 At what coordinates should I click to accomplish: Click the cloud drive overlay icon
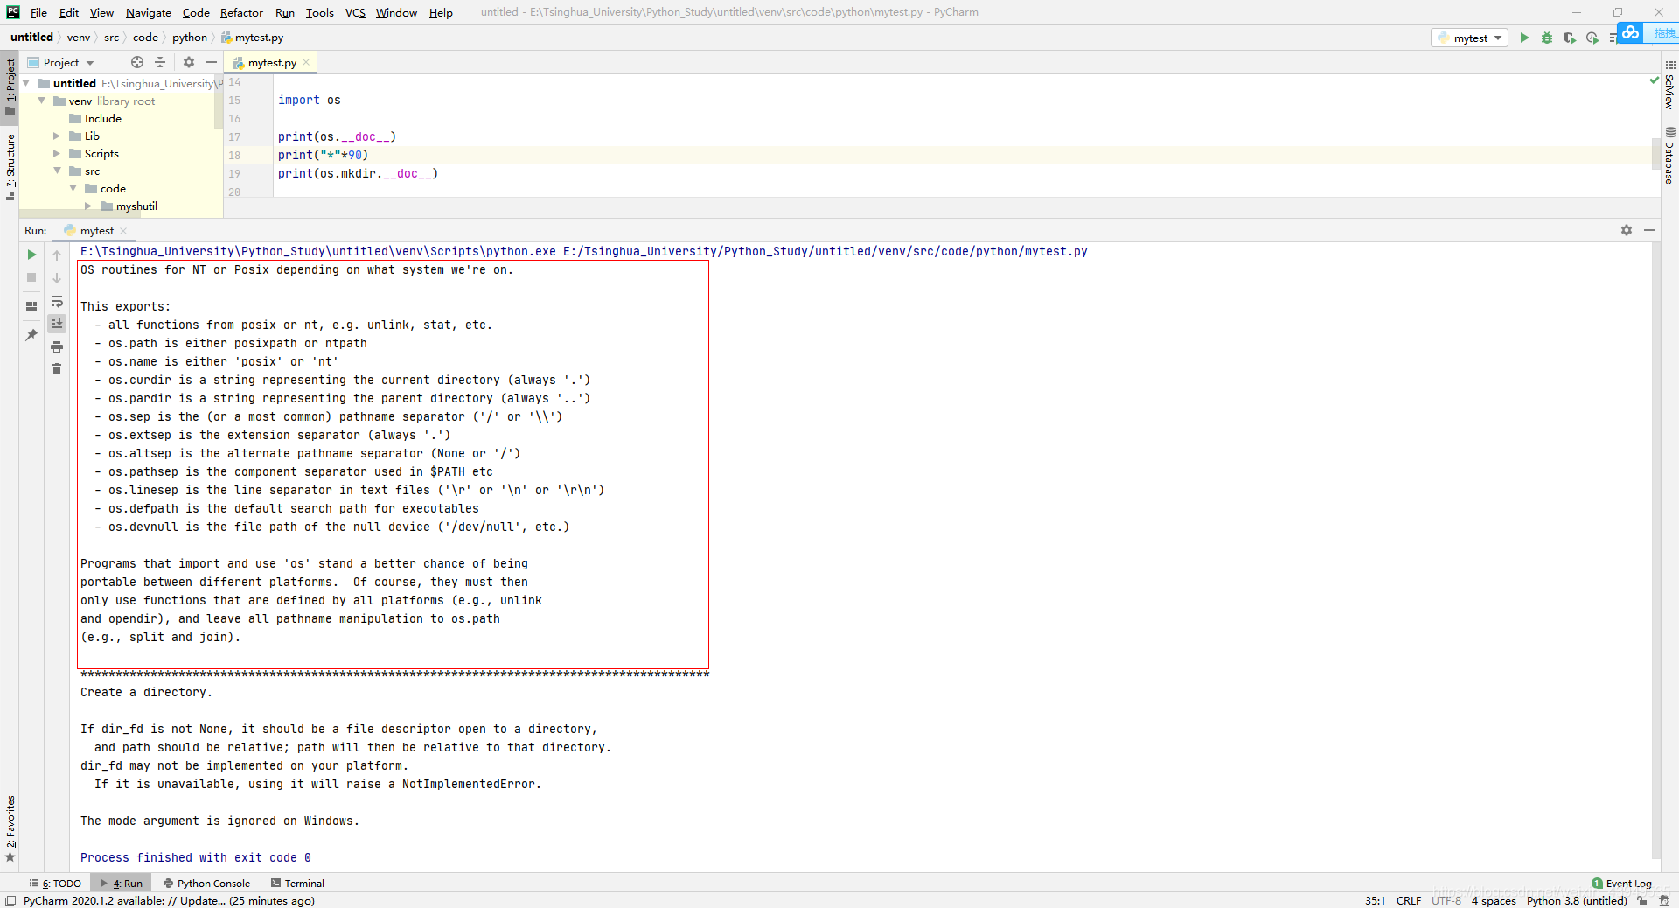(x=1630, y=33)
